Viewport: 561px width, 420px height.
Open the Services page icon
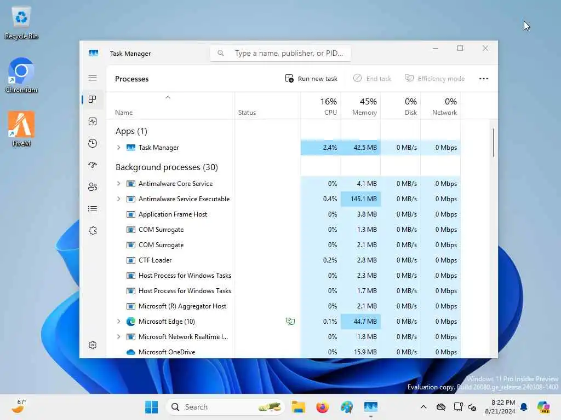click(93, 231)
